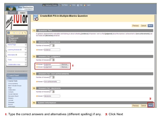Select the list view icon in course menu toolbar
161x121 pixels.
[14, 33]
